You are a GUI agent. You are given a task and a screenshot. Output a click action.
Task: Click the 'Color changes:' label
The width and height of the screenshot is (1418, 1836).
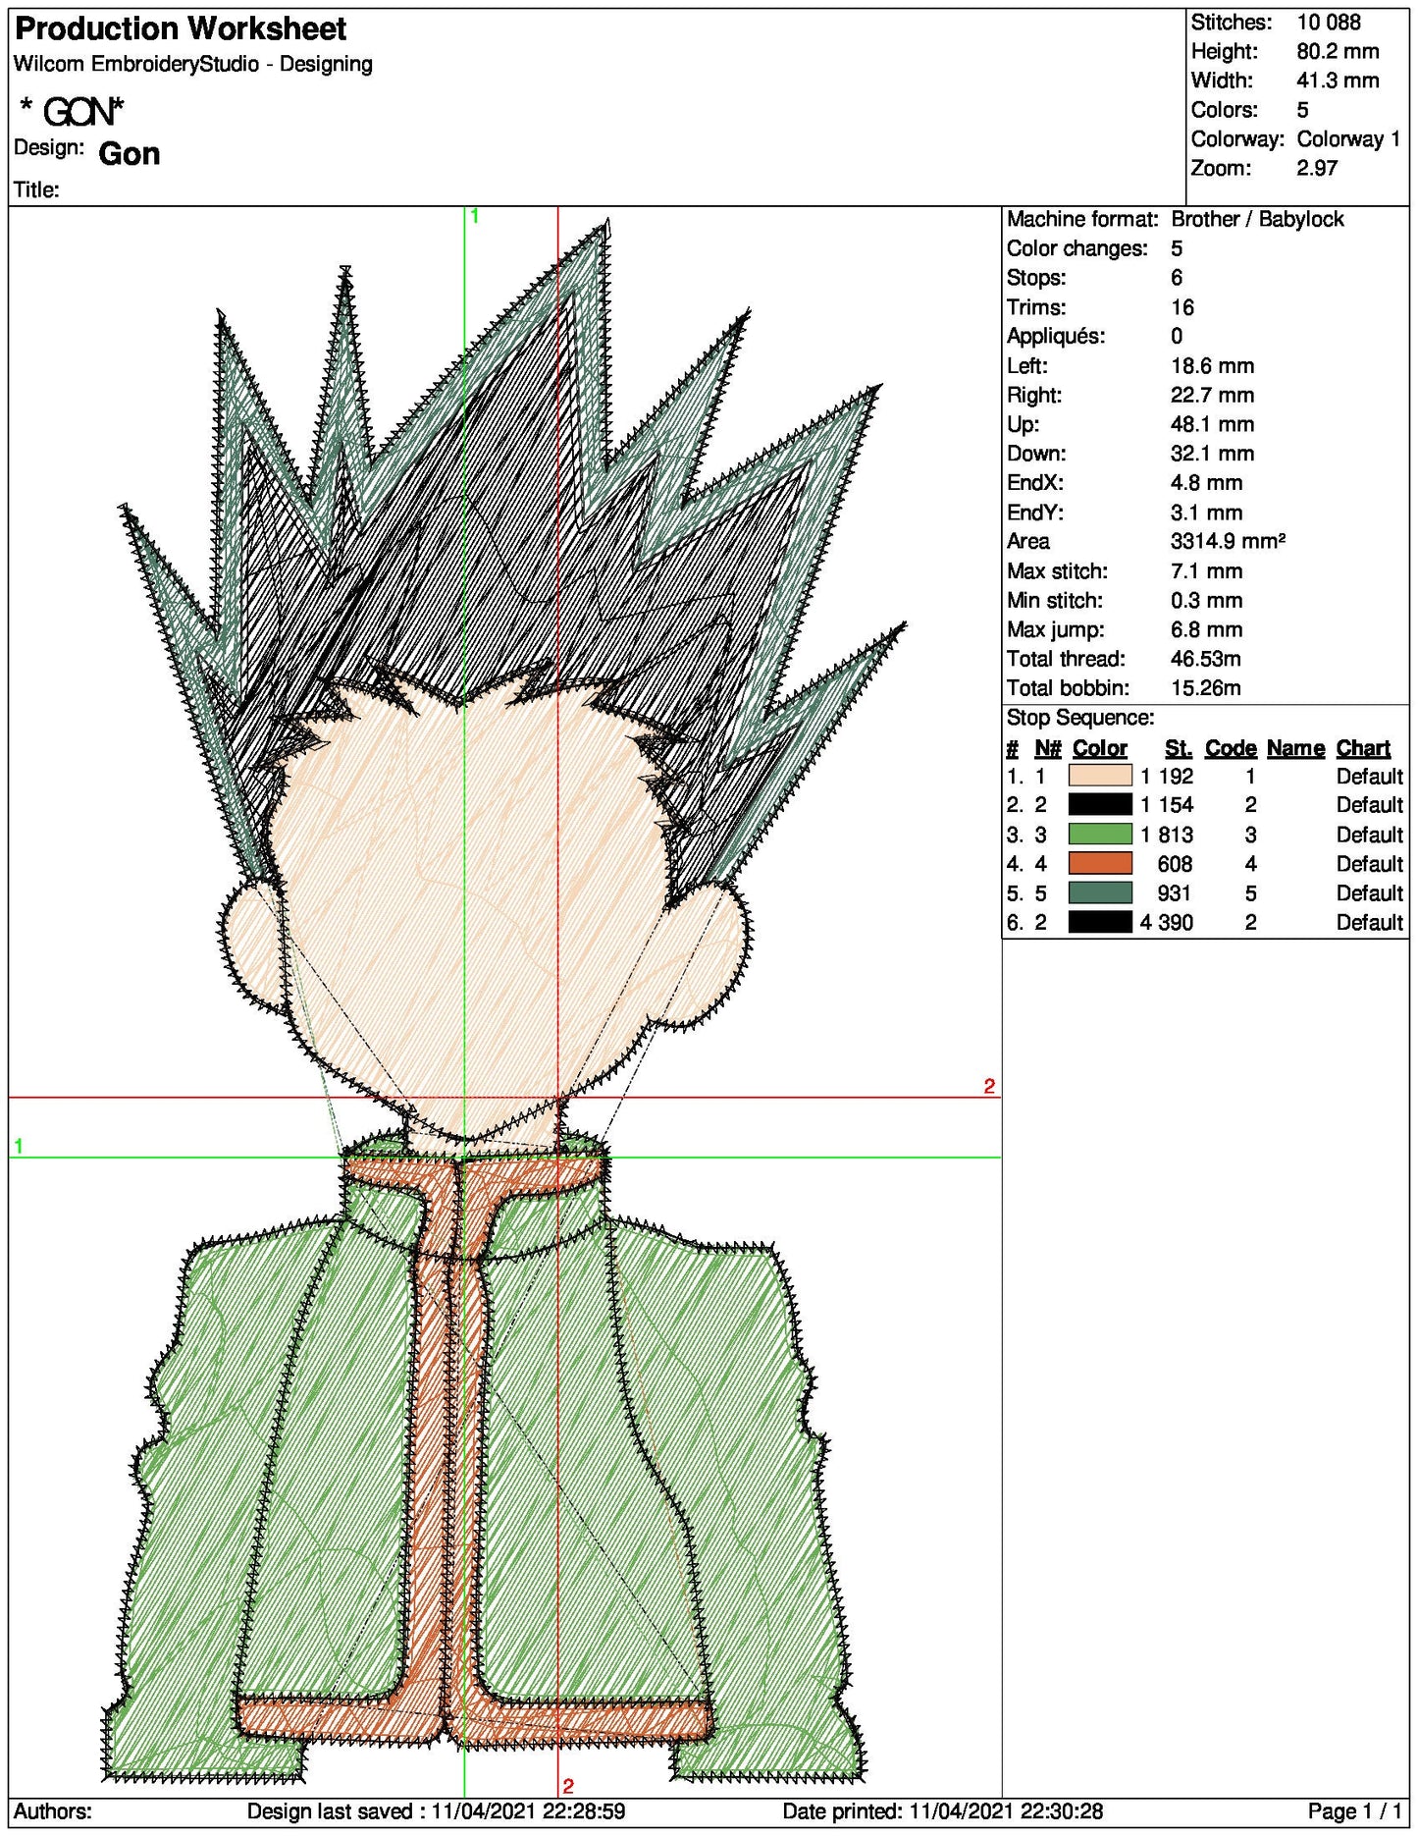[1077, 248]
